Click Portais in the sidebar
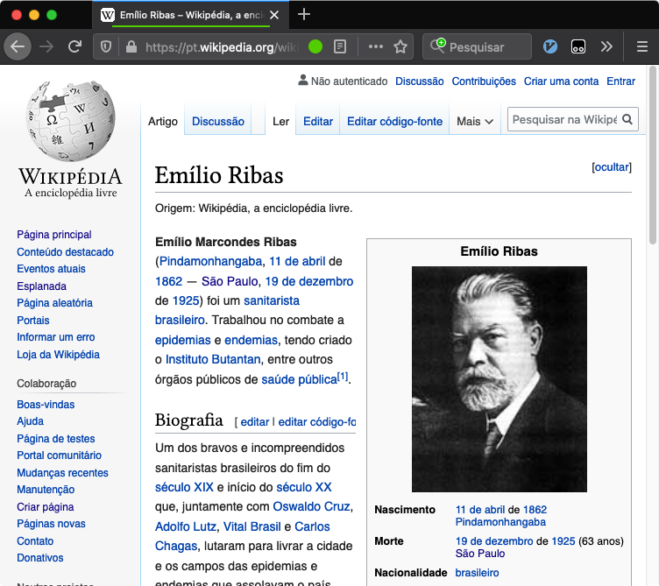 32,320
